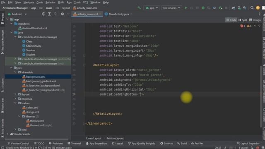Open Bookmarks tool window sidebar button
This screenshot has width=265, height=149.
tap(2, 106)
